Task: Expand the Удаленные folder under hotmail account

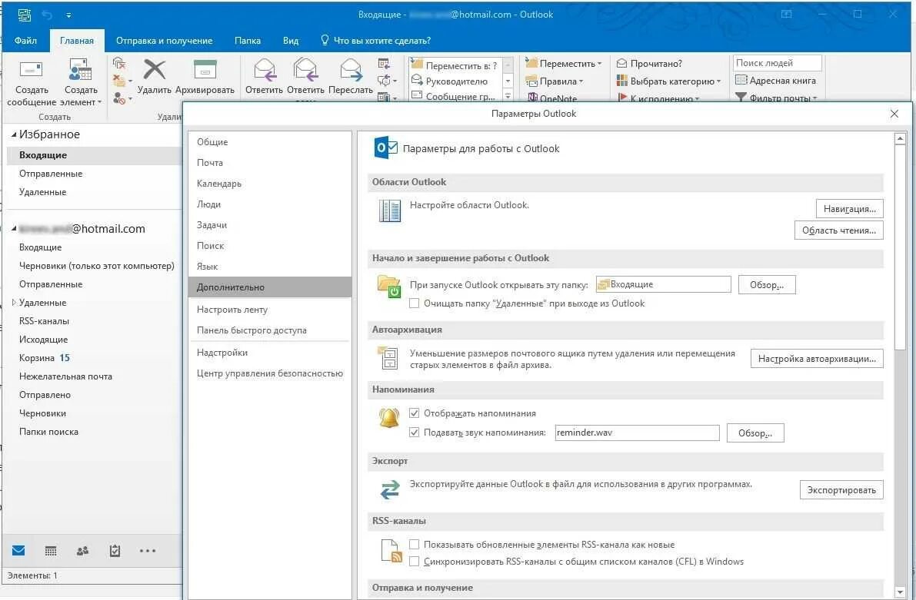Action: 14,303
